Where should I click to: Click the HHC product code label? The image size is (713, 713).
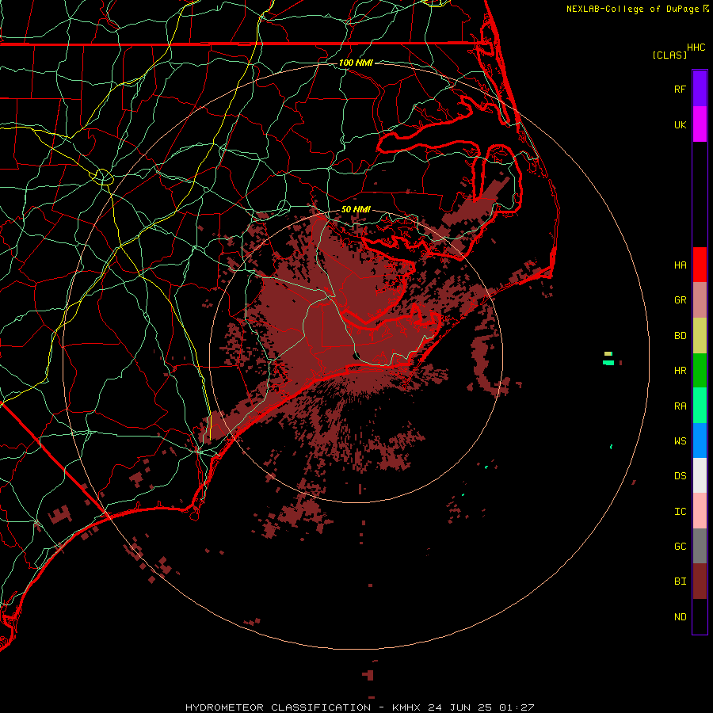pos(696,47)
